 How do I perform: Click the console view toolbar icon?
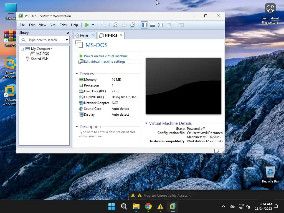point(181,25)
